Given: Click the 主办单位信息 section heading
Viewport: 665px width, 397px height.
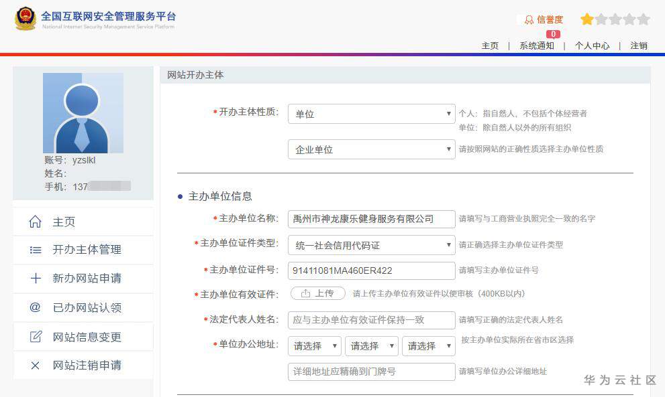Looking at the screenshot, I should click(x=220, y=196).
